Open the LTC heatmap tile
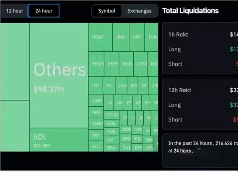The width and height of the screenshot is (238, 172). 96,85
